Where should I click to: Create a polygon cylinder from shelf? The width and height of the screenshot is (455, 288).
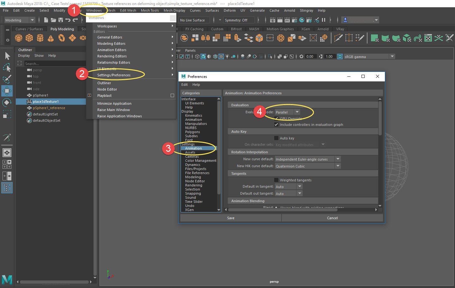pyautogui.click(x=40, y=38)
